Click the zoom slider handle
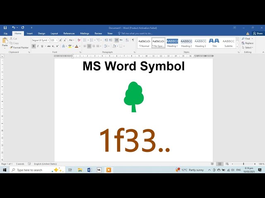The width and height of the screenshot is (265, 198). [x=243, y=164]
